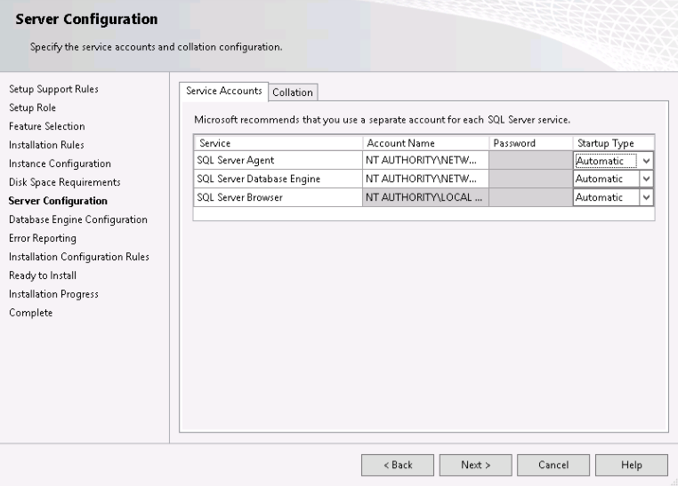Select the Service Accounts tab
The image size is (678, 486).
pos(223,92)
